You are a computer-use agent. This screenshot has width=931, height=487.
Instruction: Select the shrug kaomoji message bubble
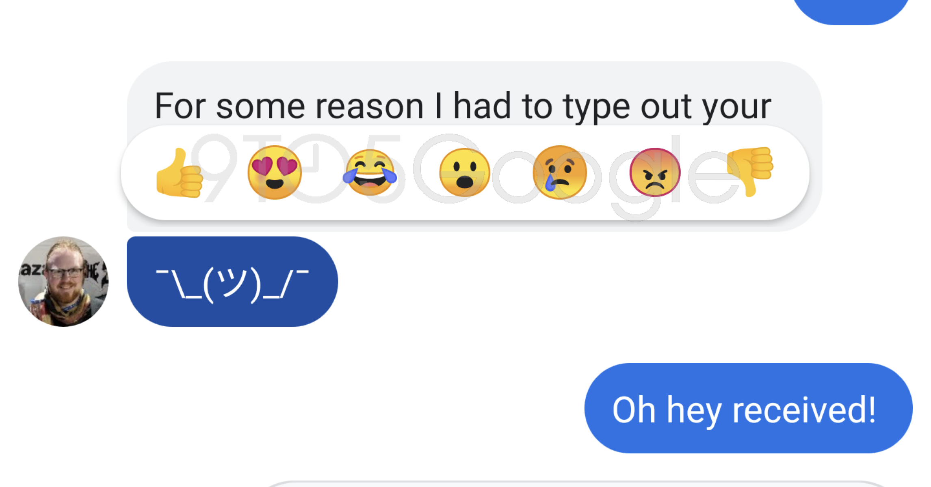[x=232, y=282]
